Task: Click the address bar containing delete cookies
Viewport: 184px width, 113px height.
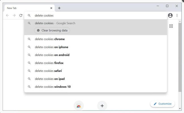Action: pyautogui.click(x=95, y=16)
